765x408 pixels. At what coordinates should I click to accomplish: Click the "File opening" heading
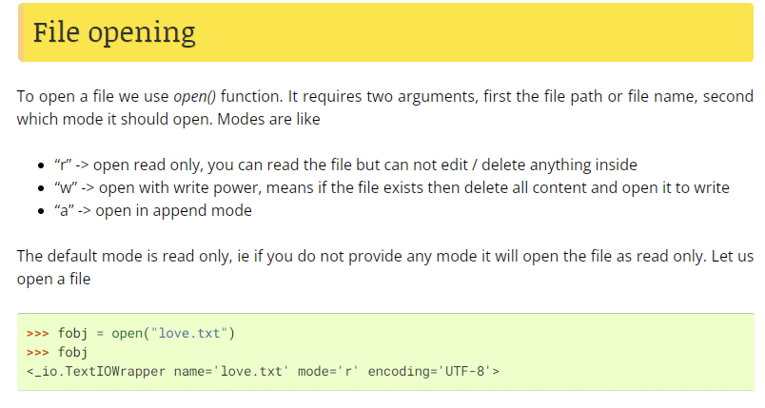point(113,33)
